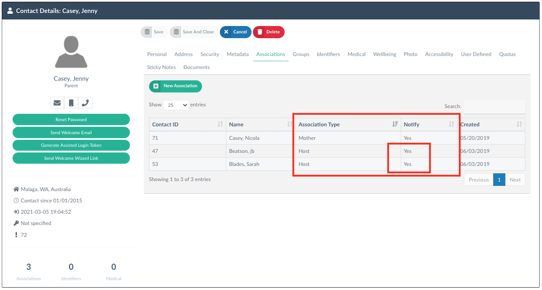Click the Search input field
Image resolution: width=542 pixels, height=290 pixels.
pyautogui.click(x=494, y=106)
